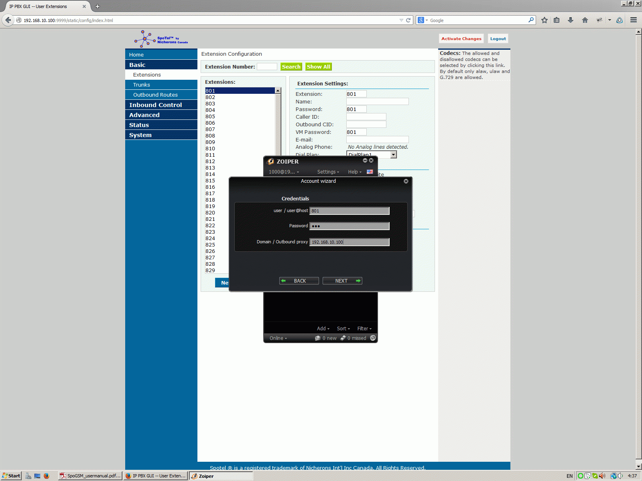The width and height of the screenshot is (642, 481).
Task: Click the Caller ID input field
Action: pos(366,117)
